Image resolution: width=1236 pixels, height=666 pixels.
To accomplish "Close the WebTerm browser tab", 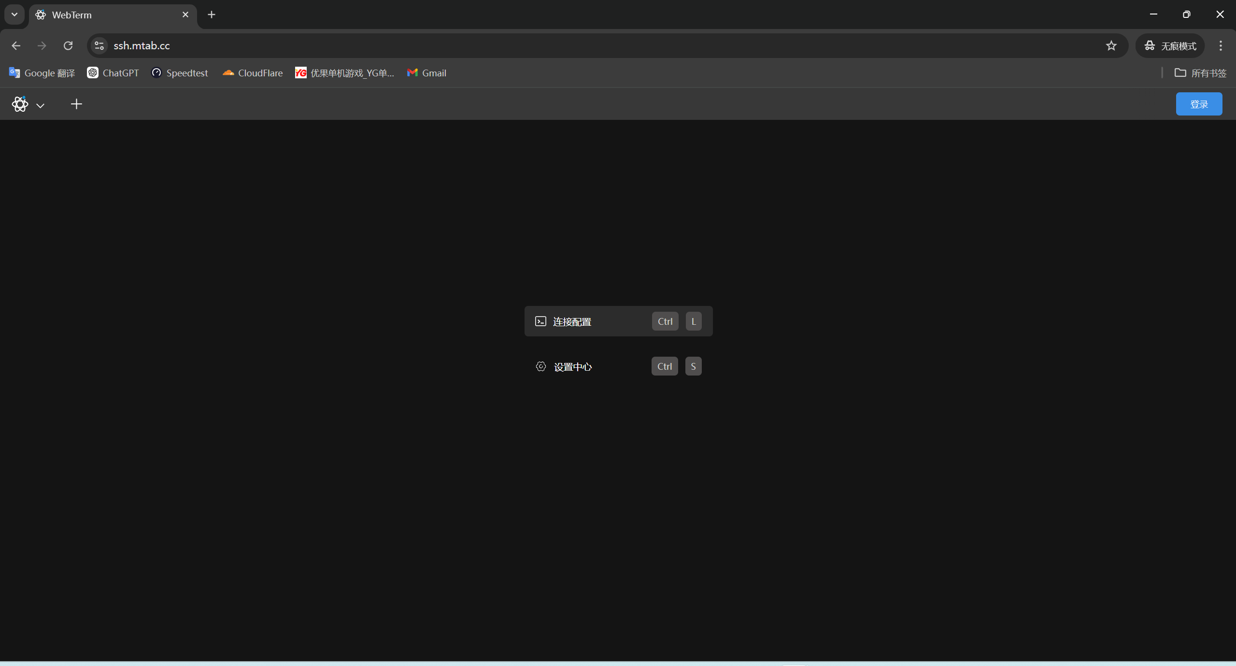I will click(185, 14).
